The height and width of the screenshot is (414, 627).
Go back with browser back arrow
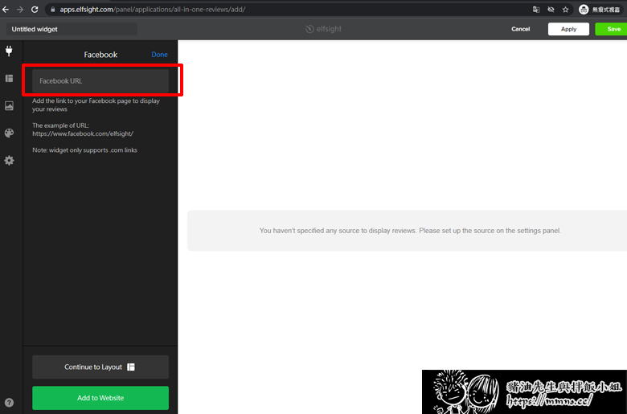[x=6, y=9]
